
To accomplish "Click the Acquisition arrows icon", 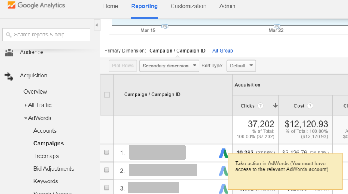I will [9, 76].
